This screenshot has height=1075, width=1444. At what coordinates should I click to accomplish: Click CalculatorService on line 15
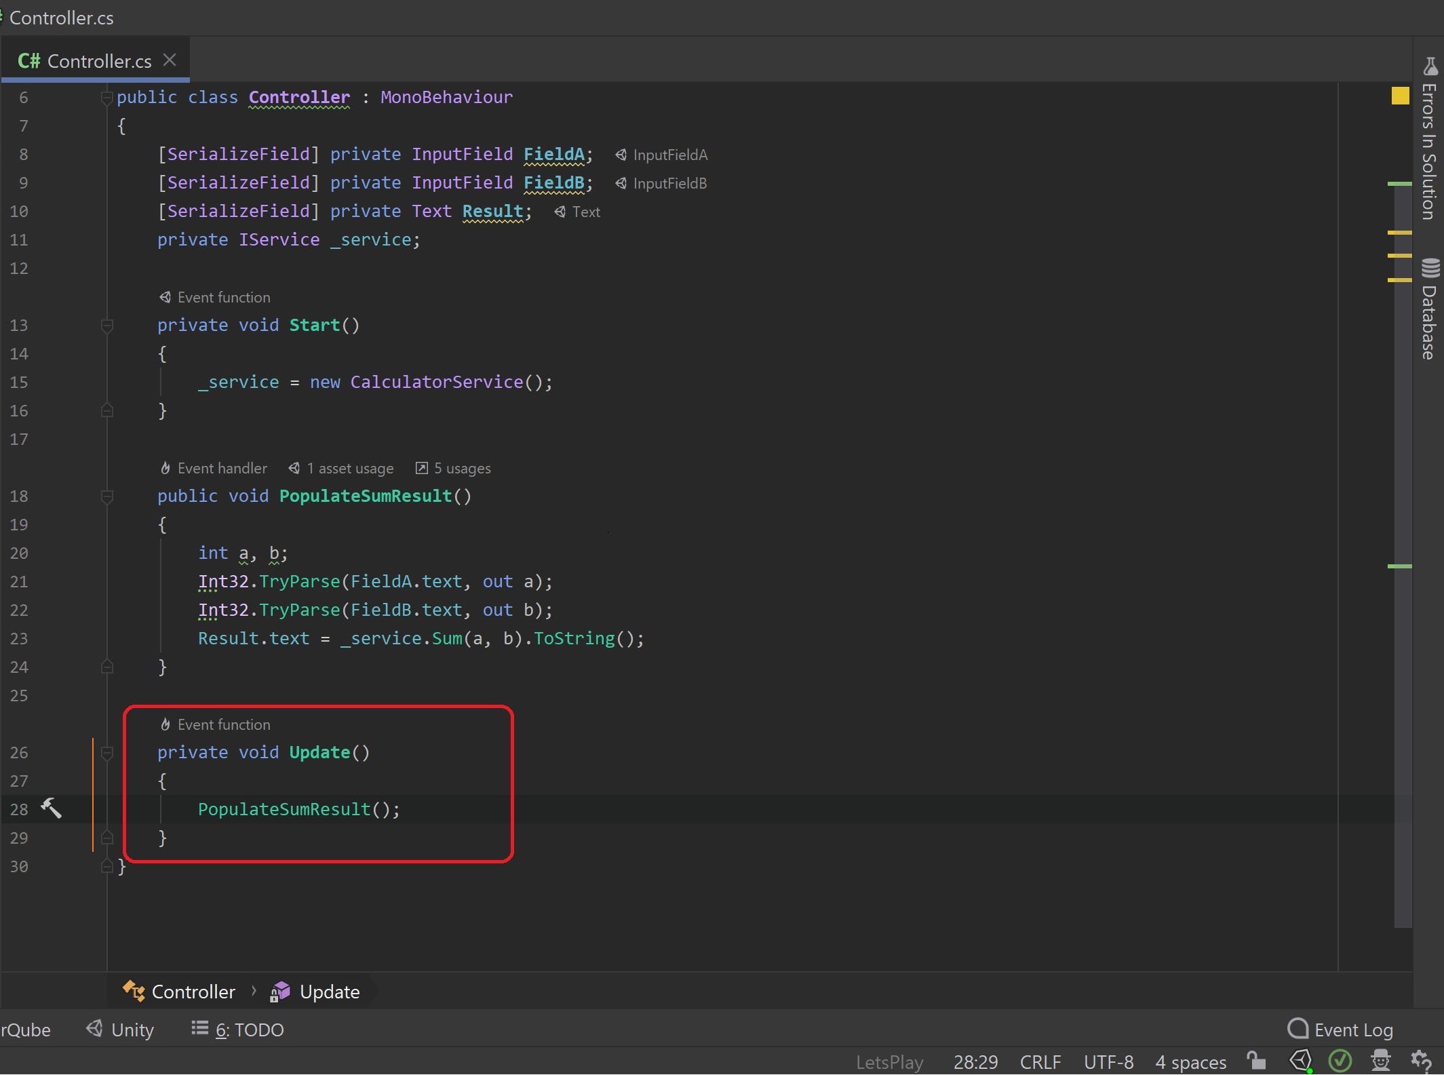437,382
